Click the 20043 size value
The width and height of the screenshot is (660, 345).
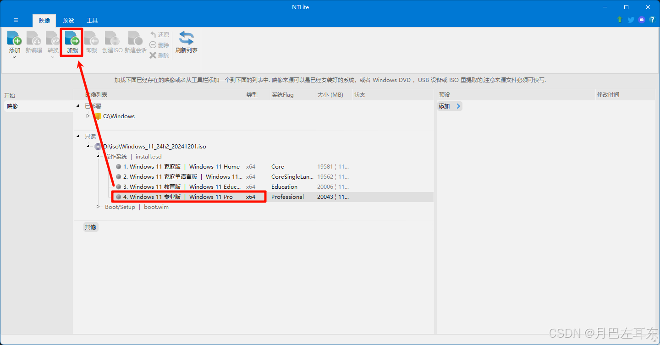click(x=325, y=197)
